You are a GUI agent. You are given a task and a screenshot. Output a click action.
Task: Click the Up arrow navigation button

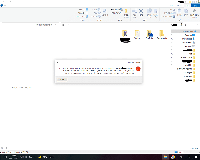[x=185, y=25]
